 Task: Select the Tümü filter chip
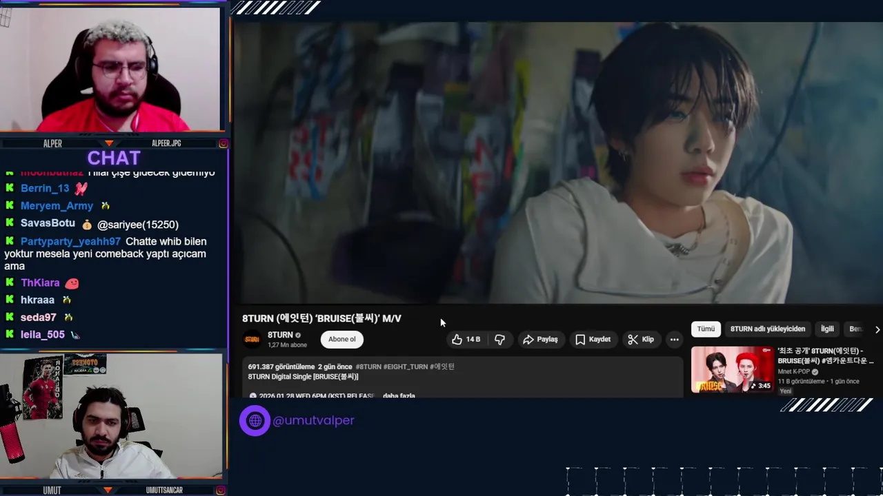(706, 329)
